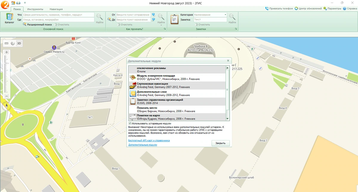The width and height of the screenshot is (358, 192).
Task: Pick departure point on map icon
Action: click(x=153, y=15)
